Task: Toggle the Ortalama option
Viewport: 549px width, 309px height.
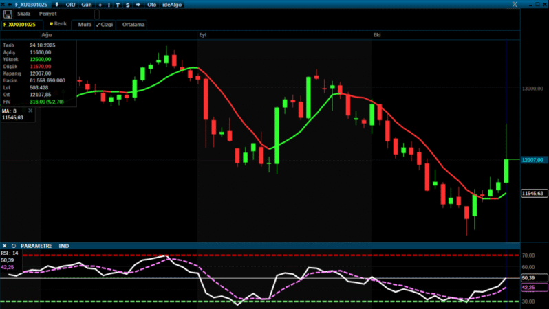Action: click(x=133, y=24)
